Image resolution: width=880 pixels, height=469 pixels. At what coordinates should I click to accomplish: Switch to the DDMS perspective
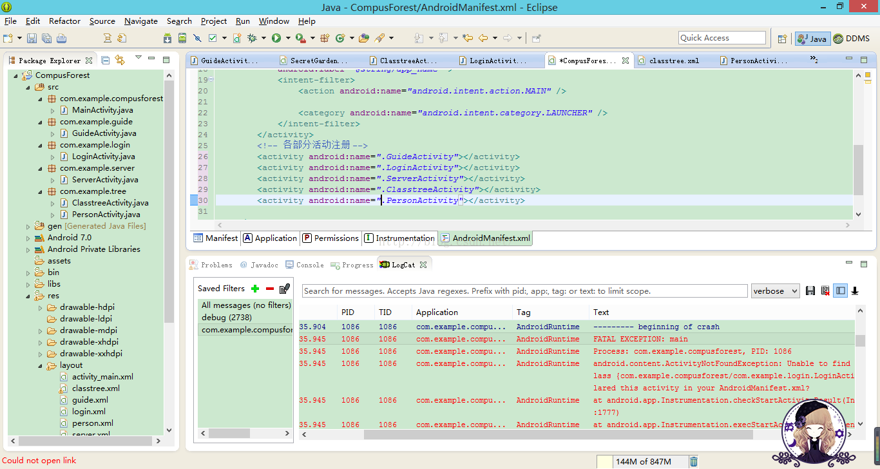point(851,39)
